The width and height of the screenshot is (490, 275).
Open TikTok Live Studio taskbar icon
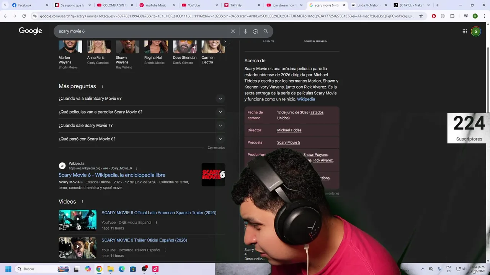155,269
